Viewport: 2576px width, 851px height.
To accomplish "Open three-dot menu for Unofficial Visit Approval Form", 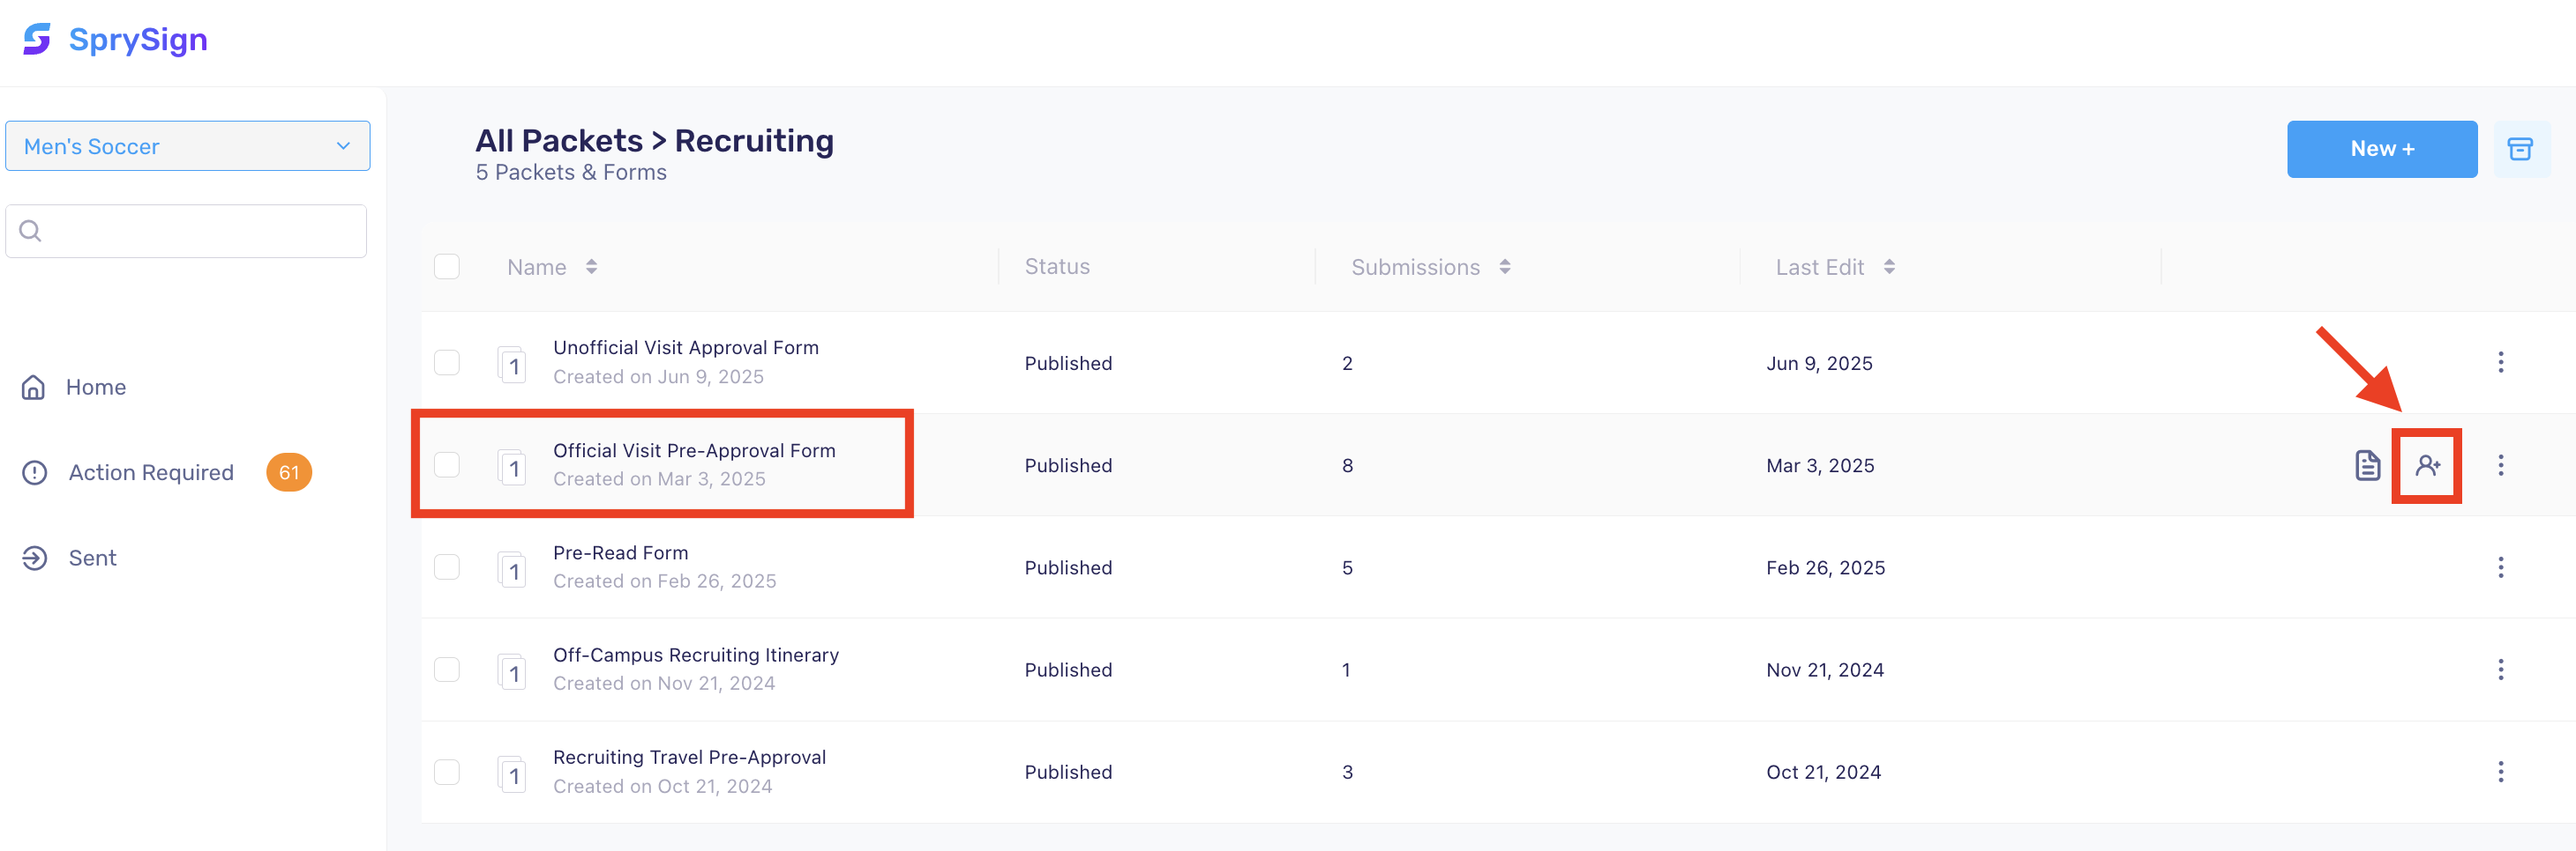I will click(x=2500, y=363).
